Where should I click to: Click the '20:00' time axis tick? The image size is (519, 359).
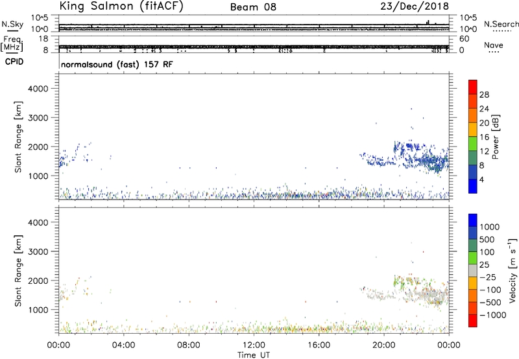click(x=384, y=345)
